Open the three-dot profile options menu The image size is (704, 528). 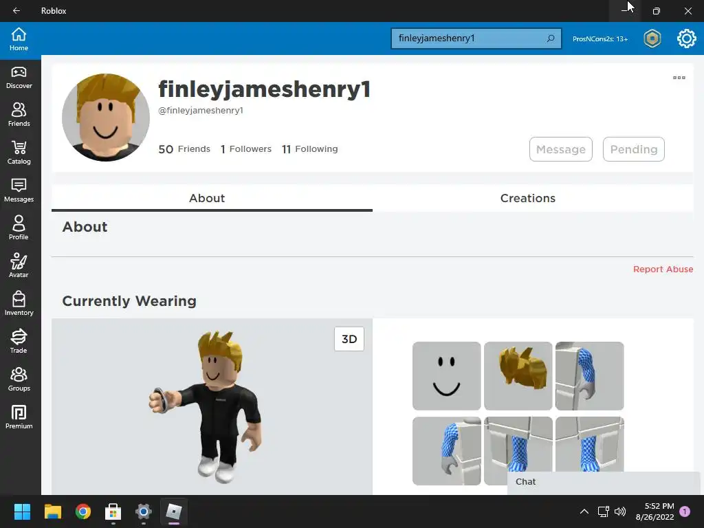(x=679, y=78)
